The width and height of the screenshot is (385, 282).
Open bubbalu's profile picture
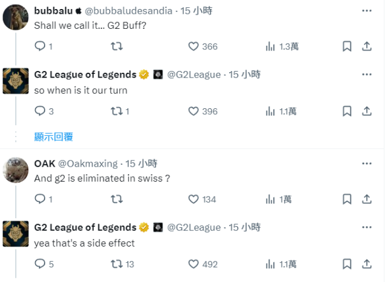click(16, 17)
